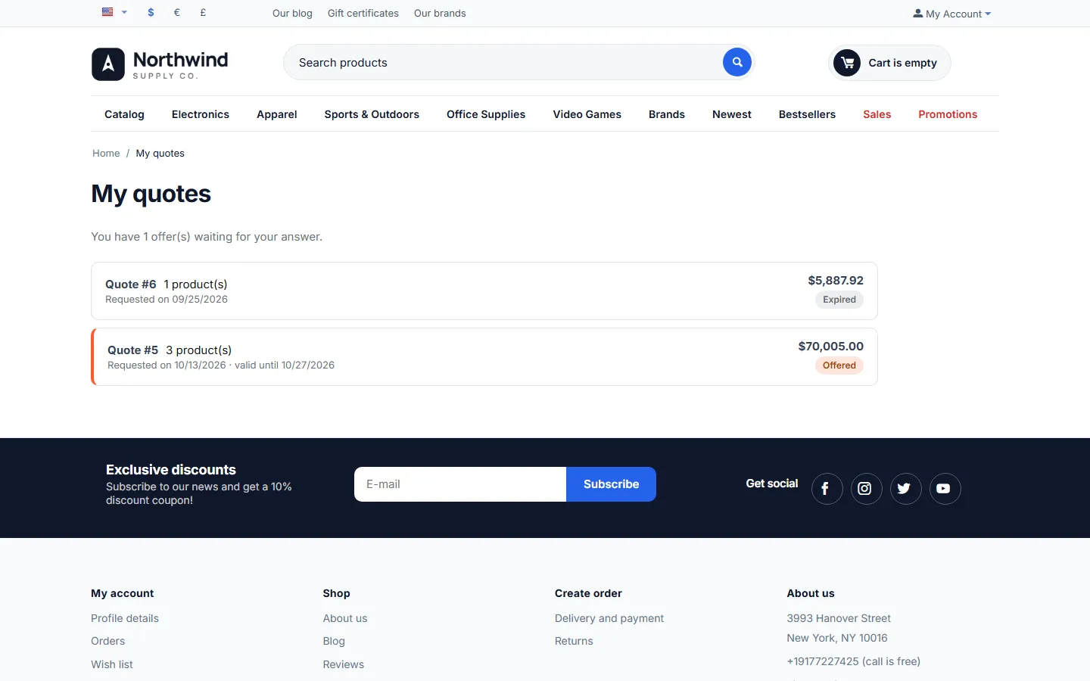Click the Our blog link
This screenshot has width=1090, height=681.
click(292, 14)
